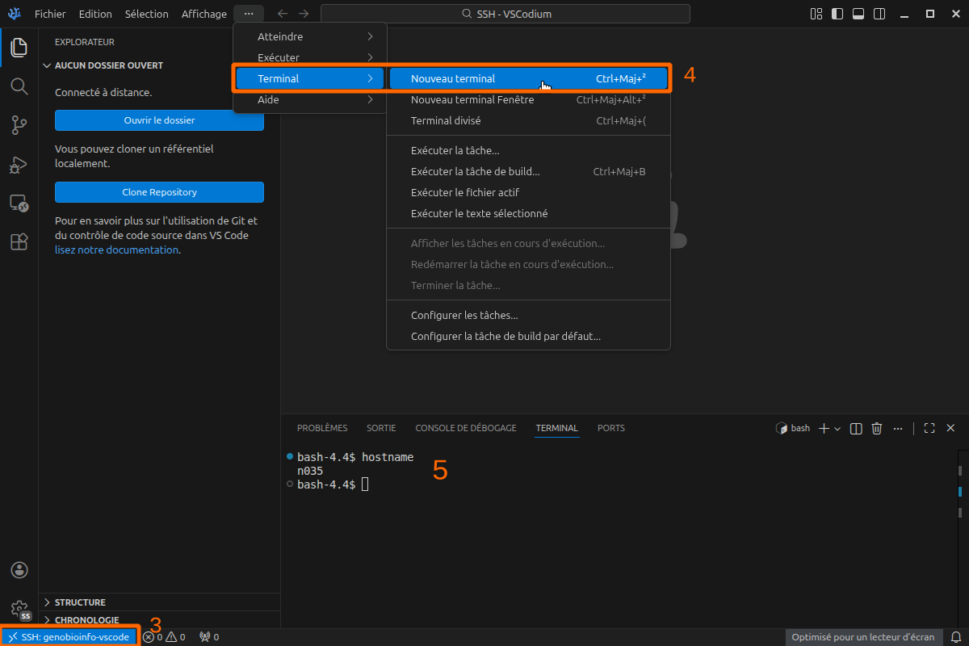The width and height of the screenshot is (969, 646).
Task: Click the Ouvrir le dossier button
Action: click(x=159, y=120)
